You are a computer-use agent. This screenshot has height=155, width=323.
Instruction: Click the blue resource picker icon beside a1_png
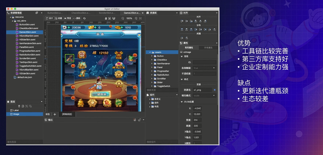tap(215, 90)
